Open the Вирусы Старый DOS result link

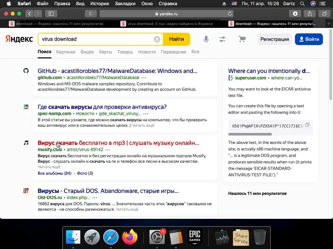(108, 191)
